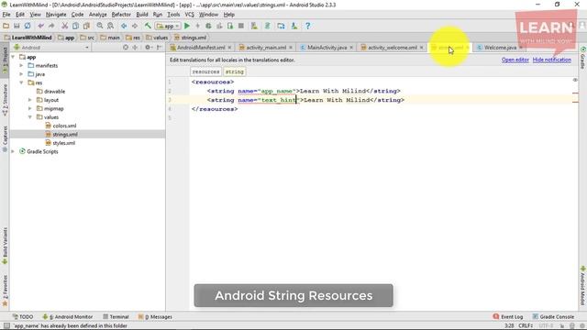
Task: Click the navigate Back arrow icon
Action: (124, 26)
